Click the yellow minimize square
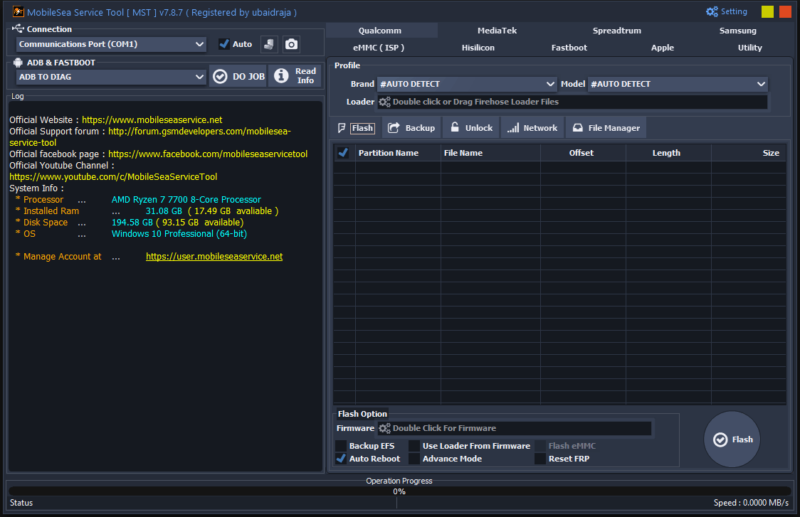The image size is (800, 517). coord(767,11)
